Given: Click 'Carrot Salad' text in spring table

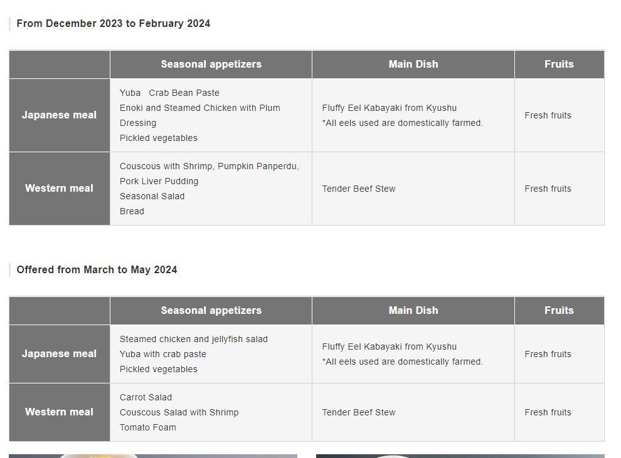Looking at the screenshot, I should (x=146, y=397).
